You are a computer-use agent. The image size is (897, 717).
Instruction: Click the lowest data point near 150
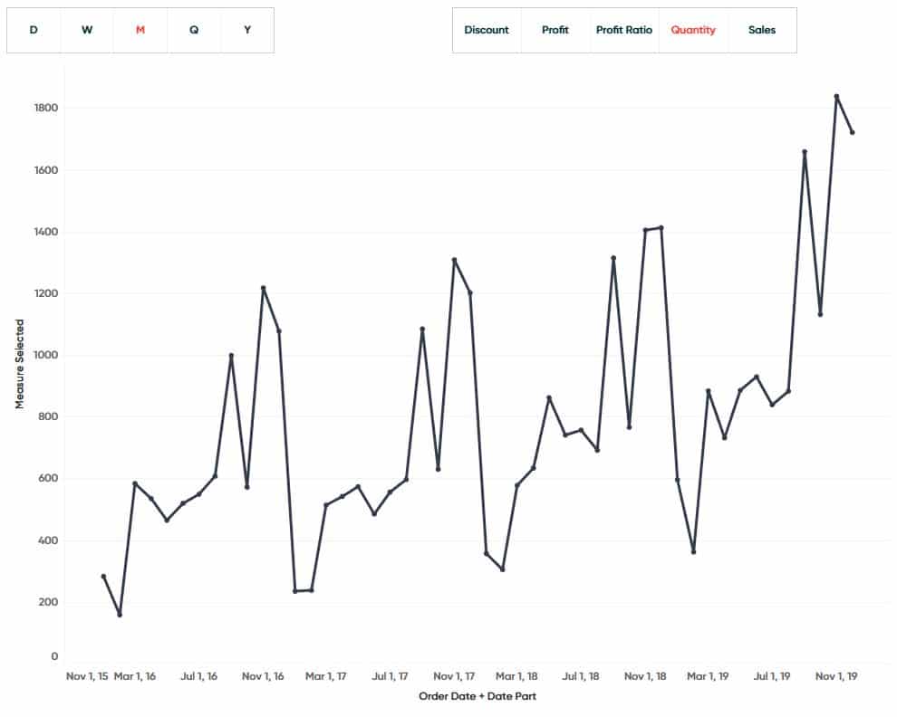coord(120,615)
